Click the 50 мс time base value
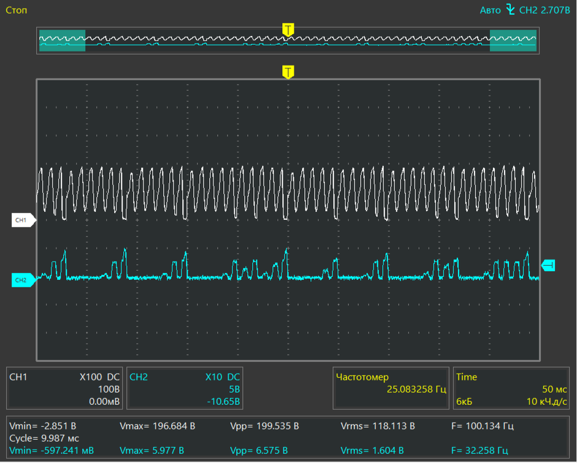The image size is (577, 463). click(554, 389)
